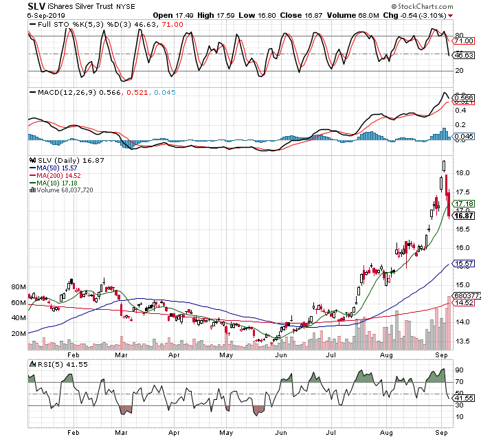The height and width of the screenshot is (439, 481).
Task: Click the 0.045 histogram axis tag
Action: pyautogui.click(x=464, y=136)
